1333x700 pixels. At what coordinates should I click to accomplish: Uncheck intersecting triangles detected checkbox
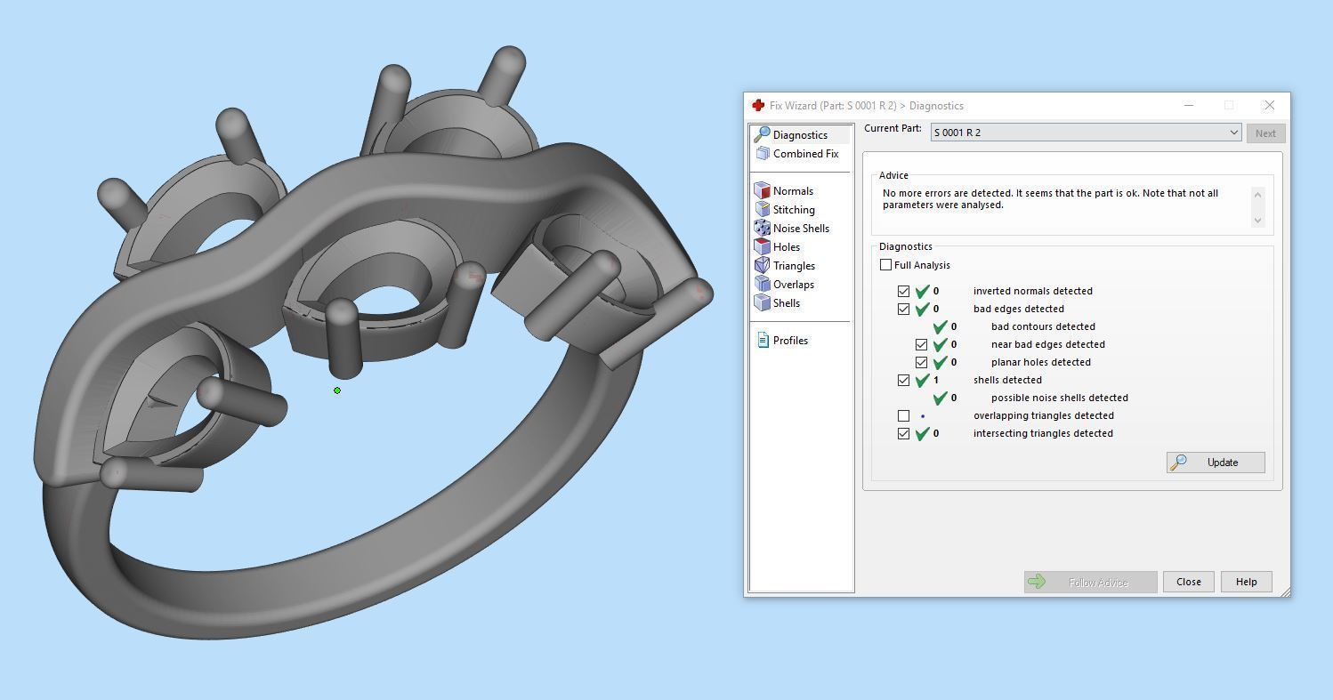click(x=903, y=433)
